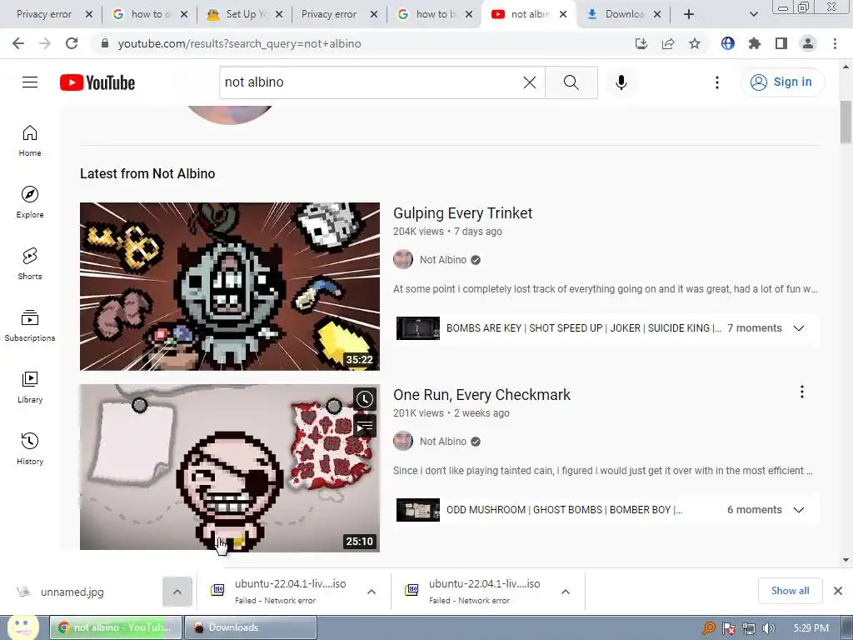
Task: Click the 5:29 PM taskbar clock
Action: coord(811,628)
